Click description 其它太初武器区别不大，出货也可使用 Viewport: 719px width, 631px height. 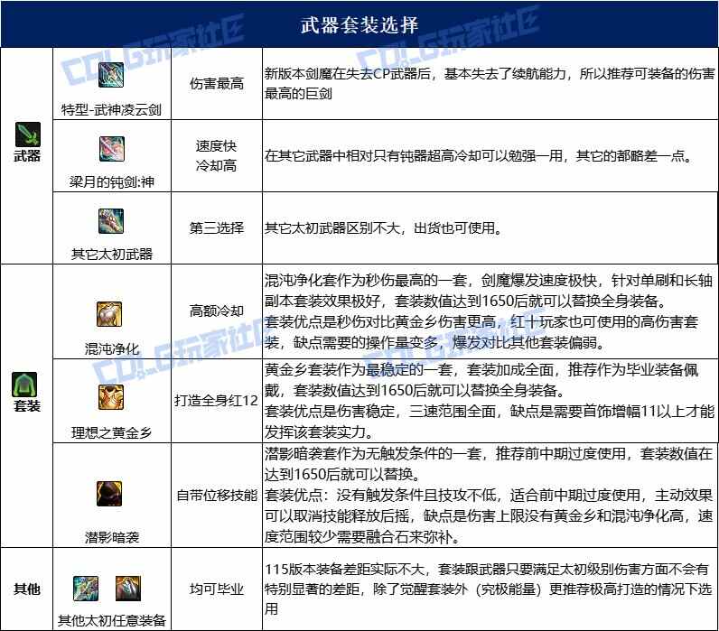[383, 227]
